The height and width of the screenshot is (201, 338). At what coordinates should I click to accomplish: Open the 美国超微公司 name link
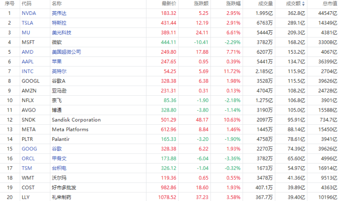click(x=66, y=52)
